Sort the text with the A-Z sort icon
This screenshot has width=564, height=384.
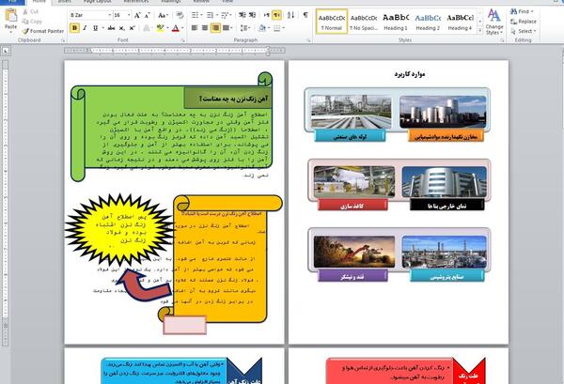pos(291,15)
